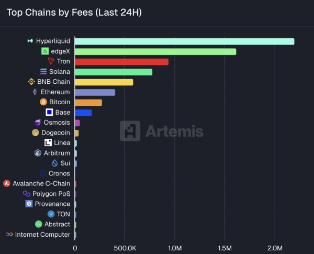Click the blue Base chain icon
The width and height of the screenshot is (314, 254).
49,113
